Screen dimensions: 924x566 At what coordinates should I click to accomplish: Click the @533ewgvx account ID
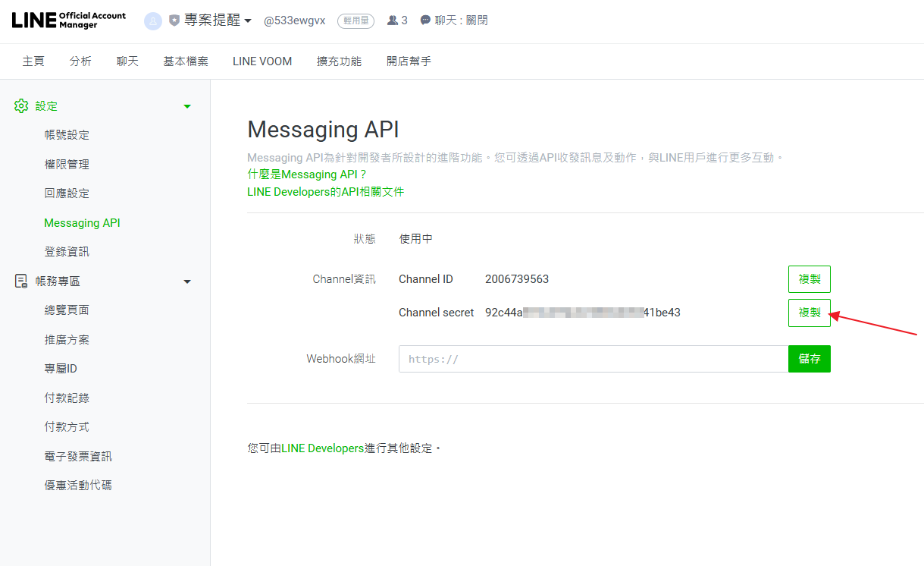tap(295, 20)
